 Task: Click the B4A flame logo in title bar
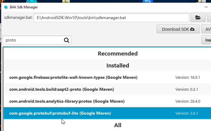(x=6, y=7)
